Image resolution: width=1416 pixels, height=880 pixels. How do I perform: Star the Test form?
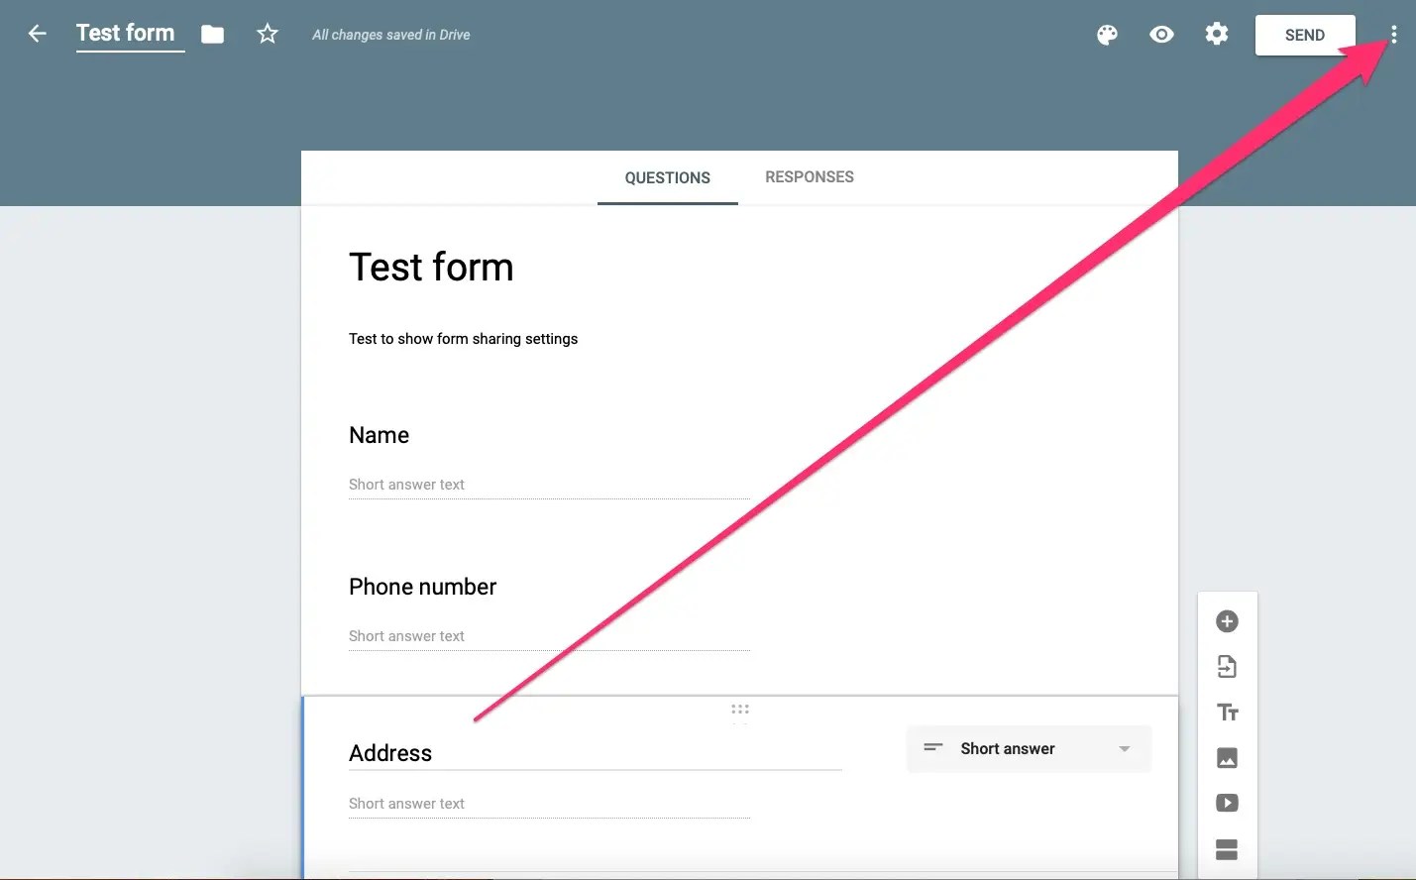[268, 34]
